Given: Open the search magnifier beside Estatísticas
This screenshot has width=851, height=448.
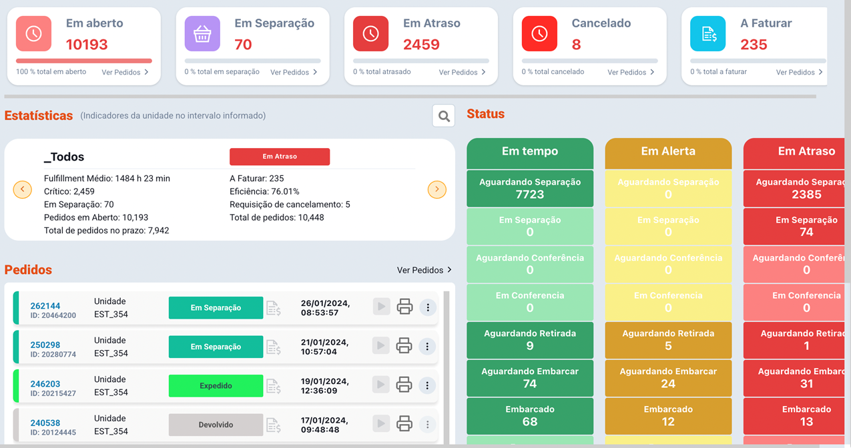Looking at the screenshot, I should click(x=443, y=115).
